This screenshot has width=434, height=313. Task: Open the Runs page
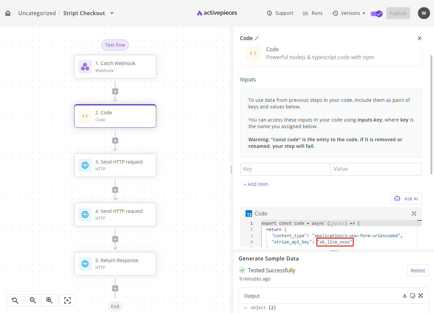click(313, 13)
